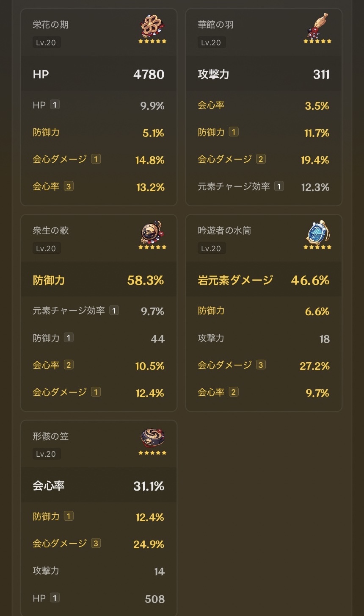Click roll count badge 3 beside 会心率 in 栄花の期
The width and height of the screenshot is (364, 616).
pyautogui.click(x=69, y=186)
